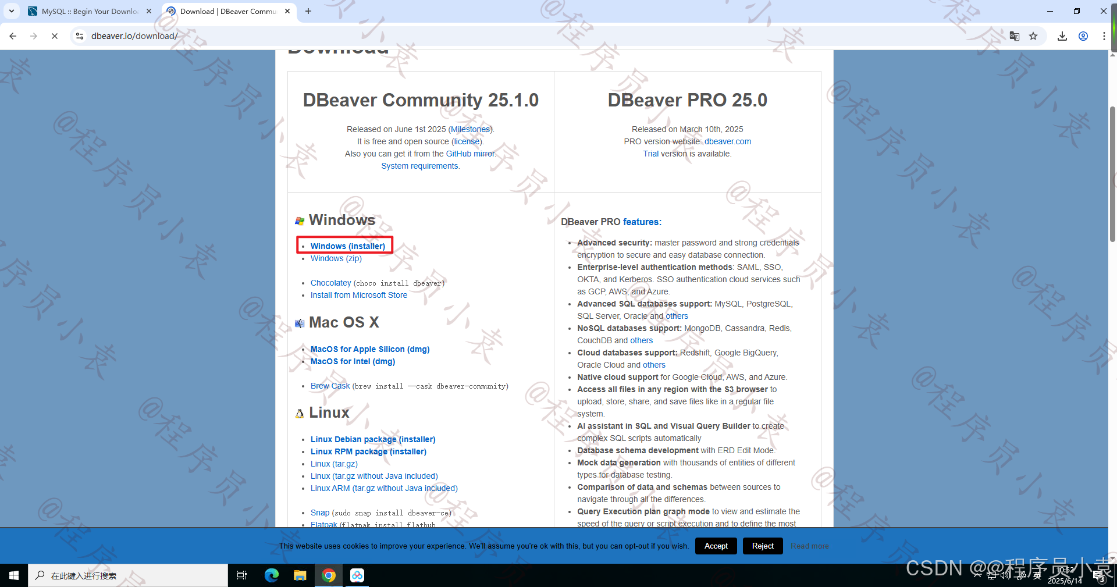Image resolution: width=1117 pixels, height=587 pixels.
Task: Click the browser forward arrow
Action: tap(34, 36)
